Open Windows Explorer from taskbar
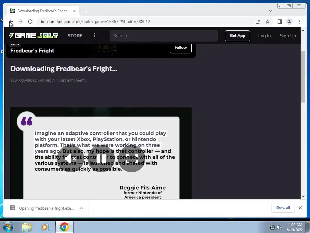310x233 pixels. click(27, 227)
